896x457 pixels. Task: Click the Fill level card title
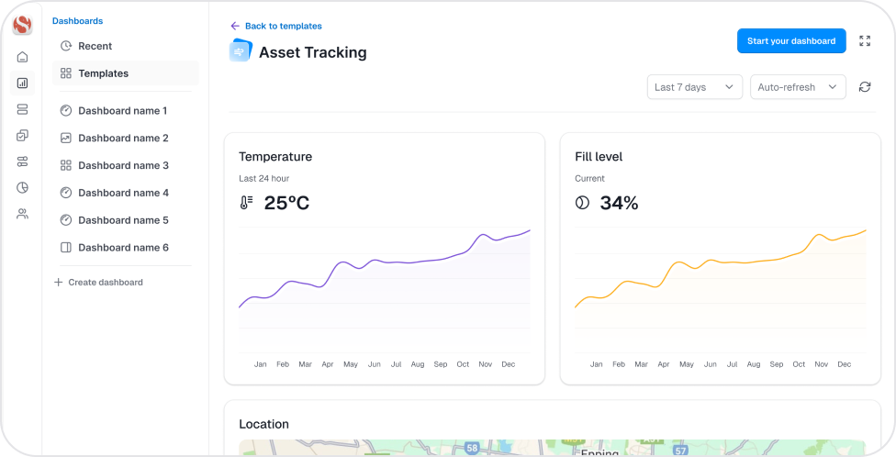coord(599,157)
